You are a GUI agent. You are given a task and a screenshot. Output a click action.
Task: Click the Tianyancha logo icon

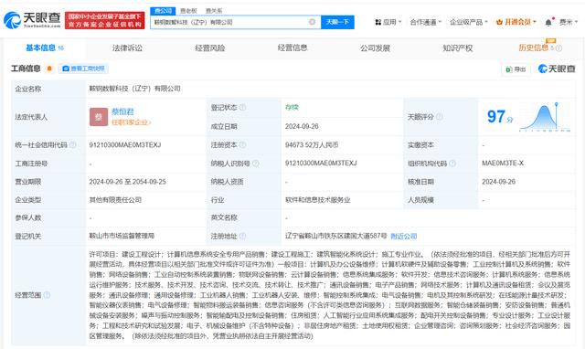pyautogui.click(x=12, y=20)
